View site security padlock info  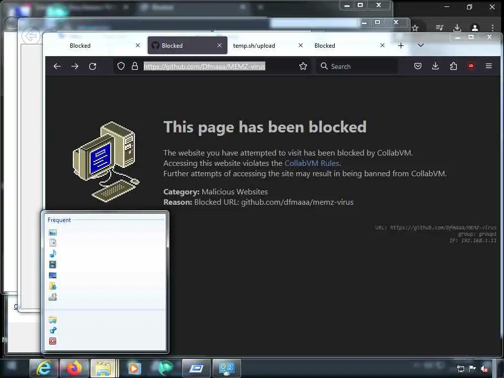[x=135, y=66]
